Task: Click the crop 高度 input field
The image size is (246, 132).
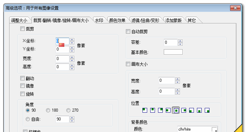Action: 63,67
